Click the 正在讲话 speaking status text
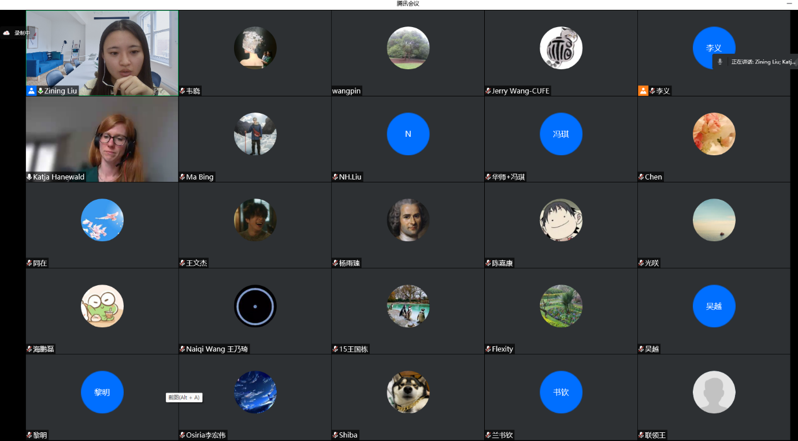The height and width of the screenshot is (441, 798). 763,62
